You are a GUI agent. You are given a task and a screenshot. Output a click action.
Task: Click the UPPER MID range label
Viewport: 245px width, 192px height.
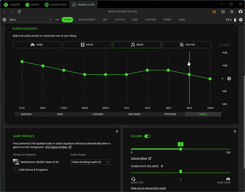pos(170,114)
